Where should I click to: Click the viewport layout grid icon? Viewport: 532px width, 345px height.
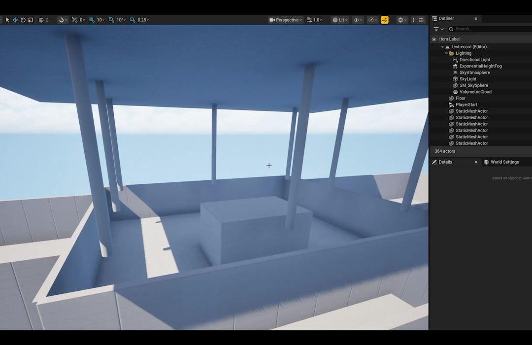tap(421, 20)
